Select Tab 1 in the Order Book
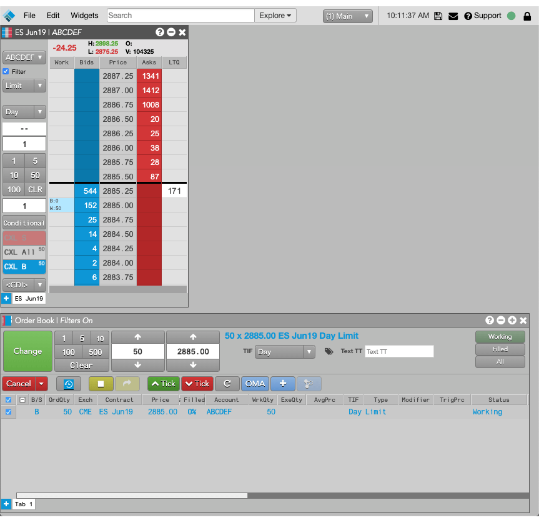The image size is (539, 525). point(24,504)
